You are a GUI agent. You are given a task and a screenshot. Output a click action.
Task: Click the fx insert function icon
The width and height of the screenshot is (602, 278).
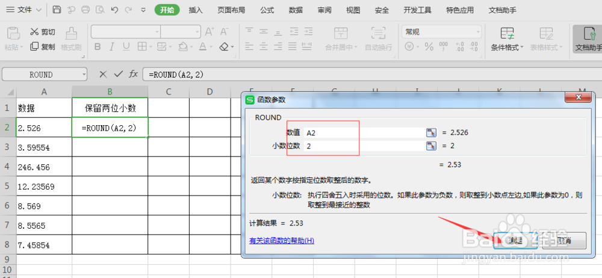pos(133,75)
